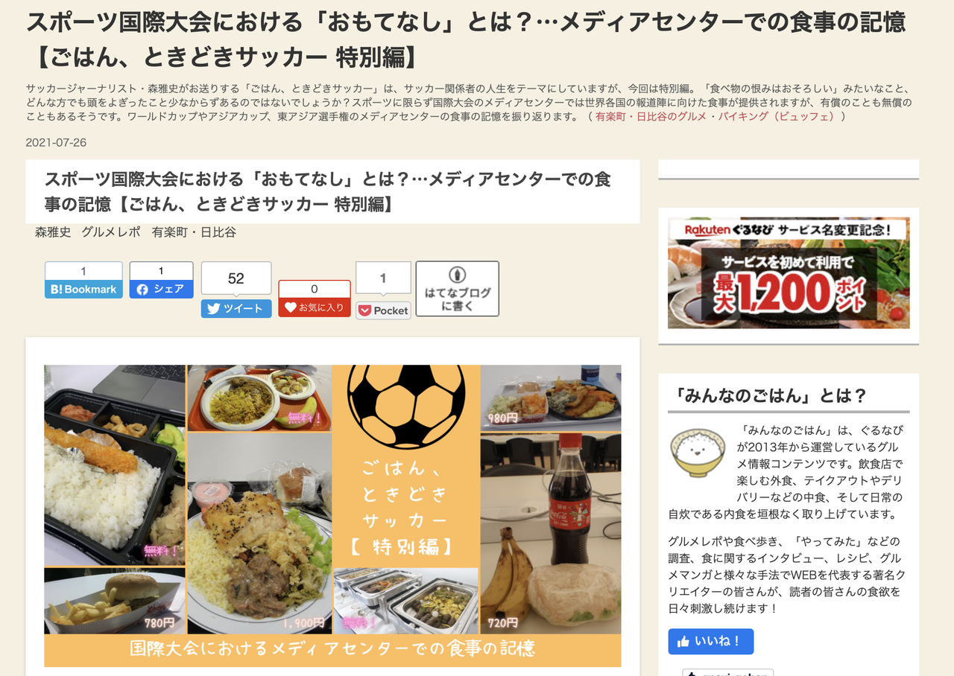Open the food collage article image

point(332,515)
